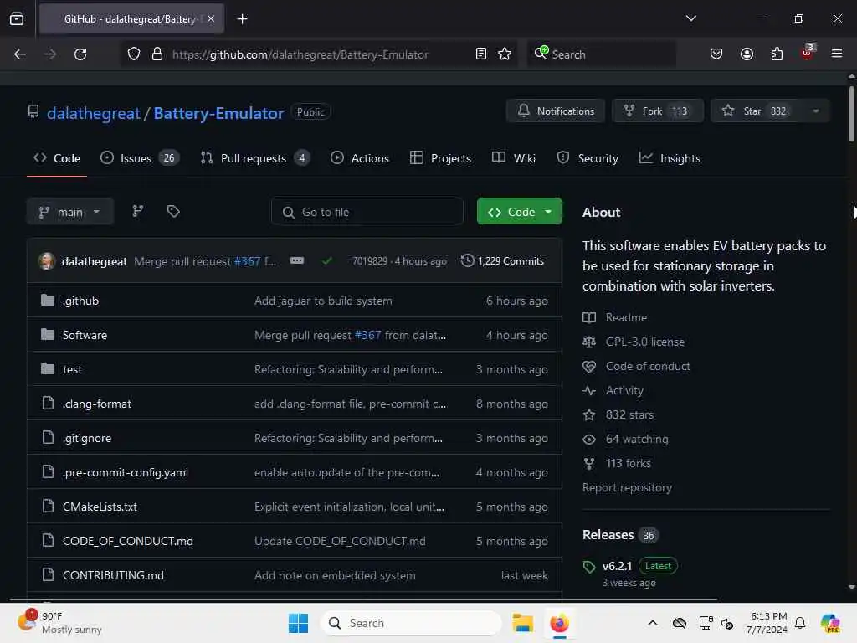Switch to the Security tab
This screenshot has height=643, width=857.
[588, 158]
